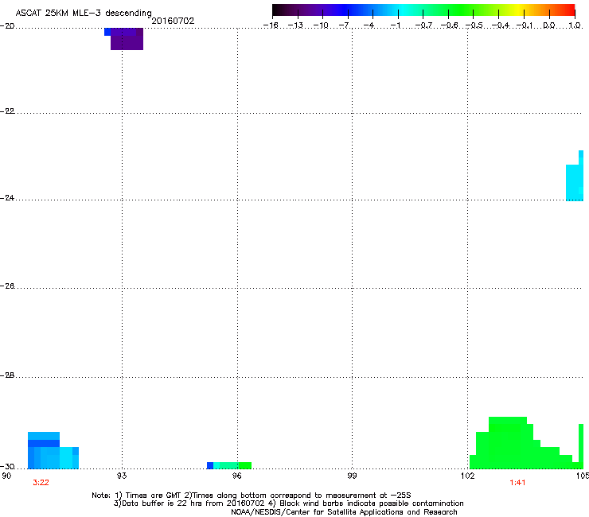Viewport: 589px width, 517px height.
Task: Click the -20 latitude axis label
Action: [x=7, y=26]
